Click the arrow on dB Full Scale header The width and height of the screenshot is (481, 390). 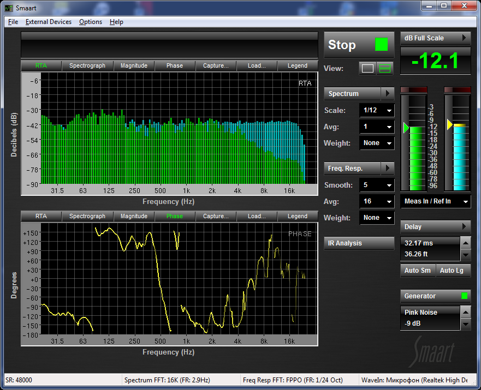coord(464,38)
